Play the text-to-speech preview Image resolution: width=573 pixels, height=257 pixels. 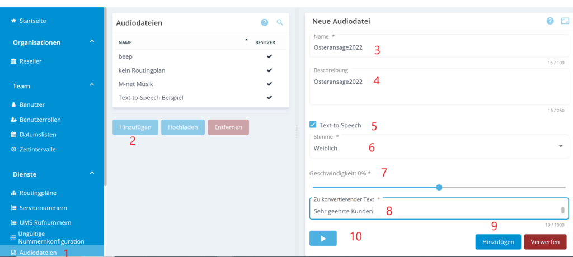323,238
